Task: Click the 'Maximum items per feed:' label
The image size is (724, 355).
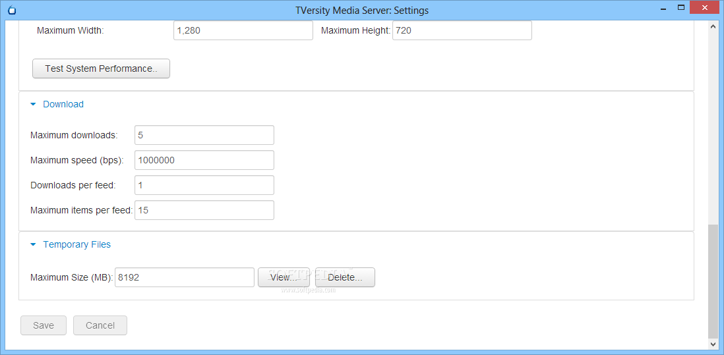Action: 82,210
